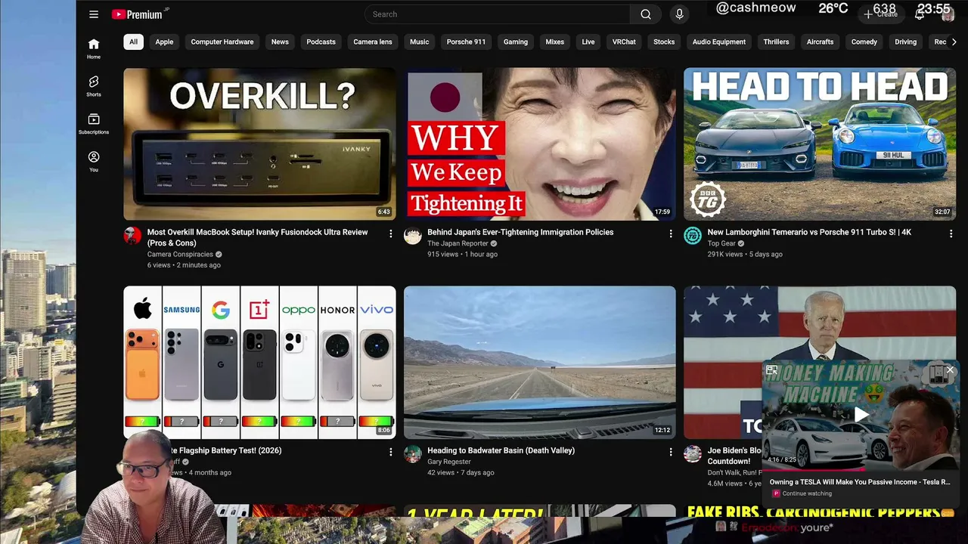Viewport: 968px width, 544px height.
Task: Open The Japan Reporter channel avatar
Action: tap(413, 236)
